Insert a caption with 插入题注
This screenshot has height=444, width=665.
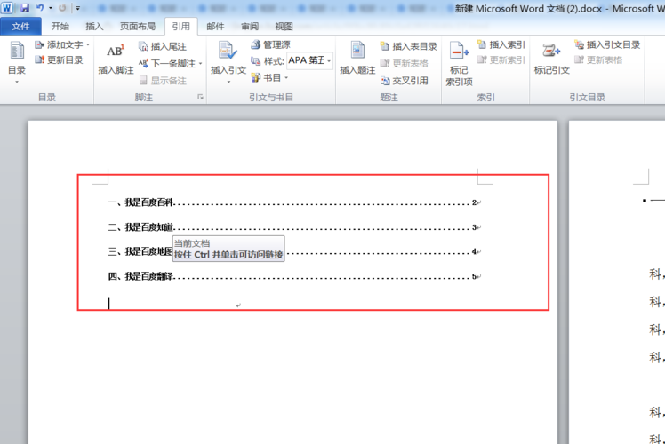[357, 59]
